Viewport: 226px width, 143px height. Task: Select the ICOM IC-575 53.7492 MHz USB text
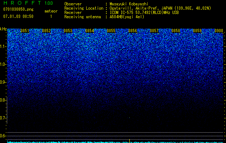(144, 13)
